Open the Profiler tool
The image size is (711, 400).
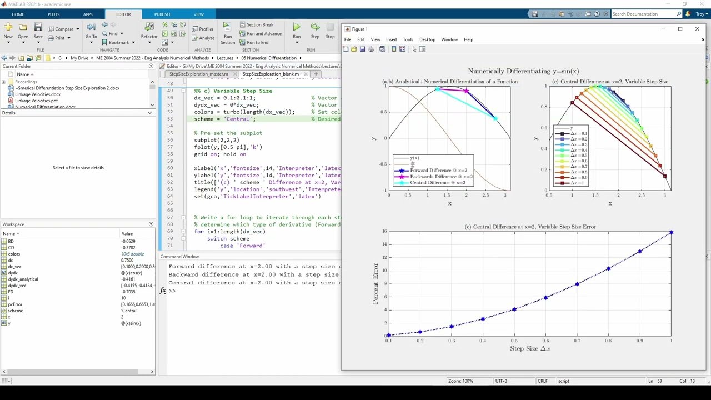(202, 29)
